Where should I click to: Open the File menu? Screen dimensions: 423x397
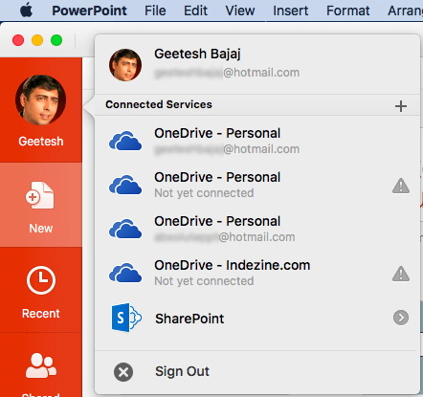pos(155,11)
